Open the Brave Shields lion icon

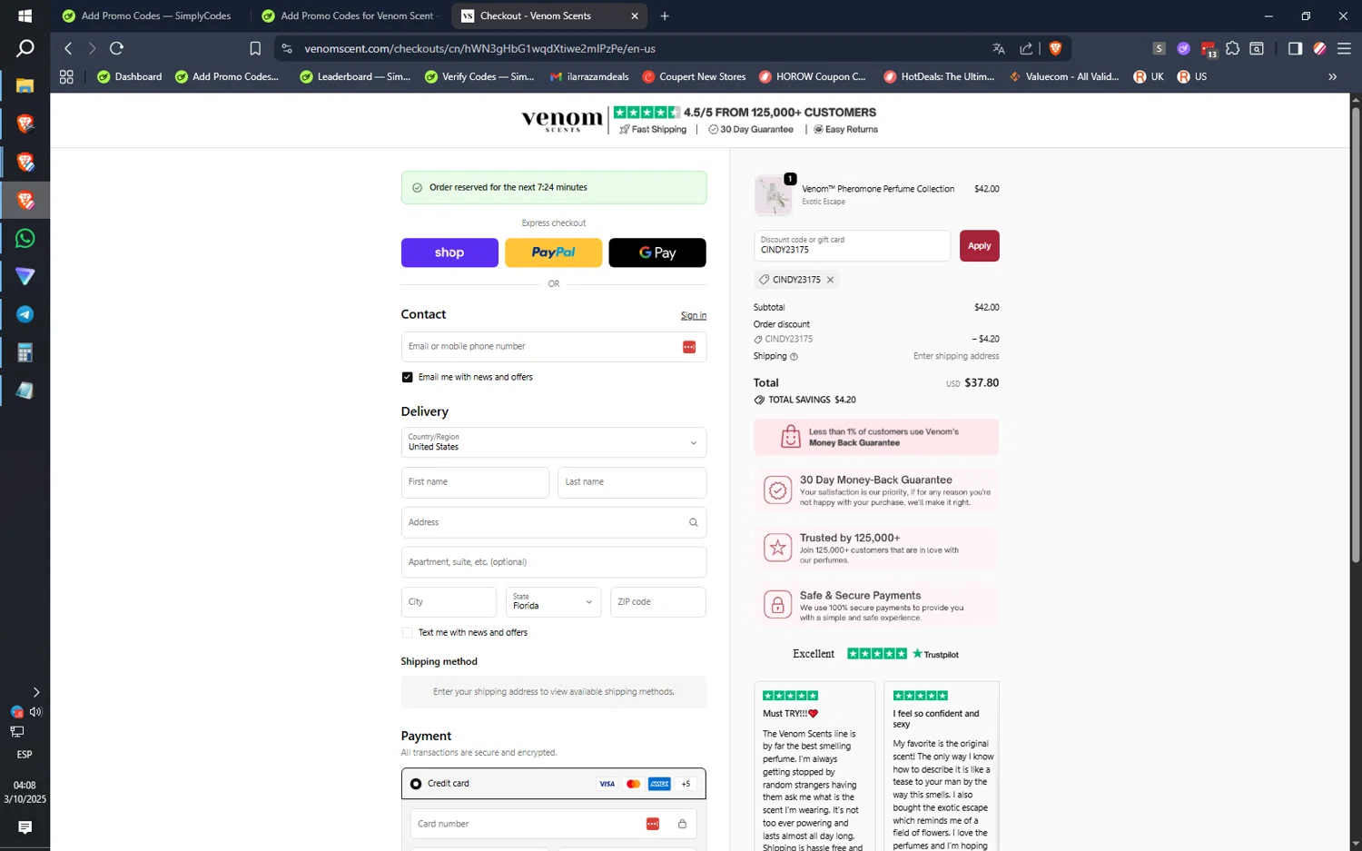point(1055,48)
